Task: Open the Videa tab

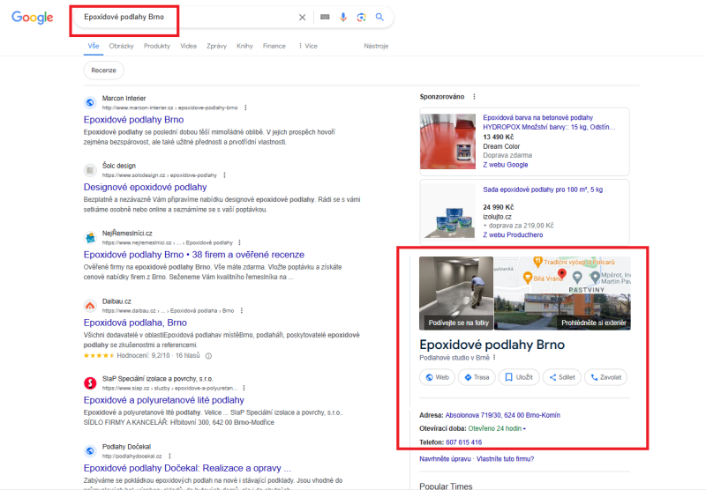Action: [x=188, y=46]
